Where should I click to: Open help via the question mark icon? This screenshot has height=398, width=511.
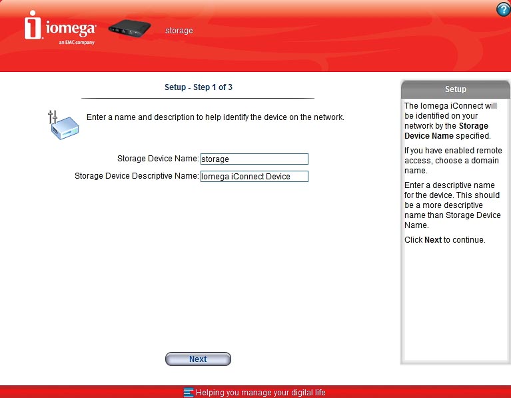(x=502, y=9)
